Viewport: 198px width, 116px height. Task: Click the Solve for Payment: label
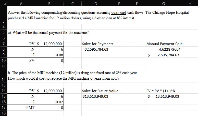(97, 44)
